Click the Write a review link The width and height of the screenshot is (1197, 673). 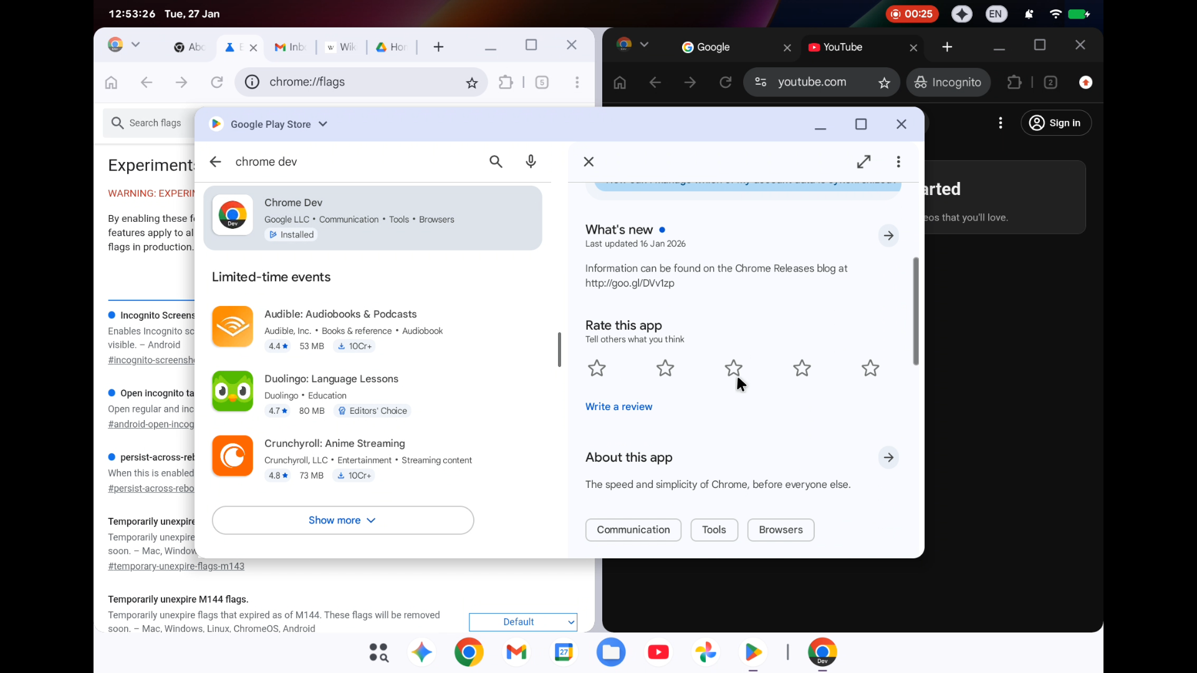point(618,407)
